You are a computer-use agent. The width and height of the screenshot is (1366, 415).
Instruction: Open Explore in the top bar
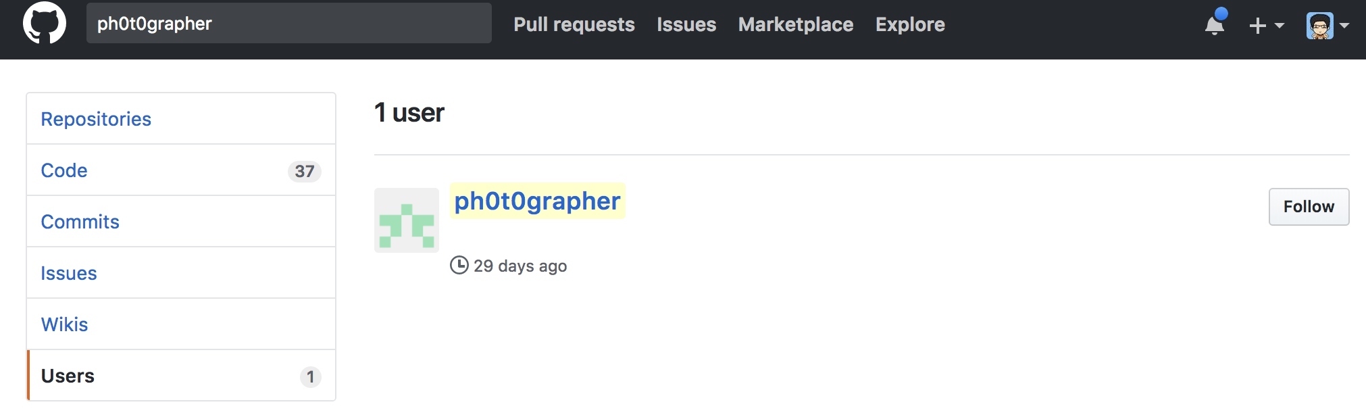pyautogui.click(x=910, y=24)
